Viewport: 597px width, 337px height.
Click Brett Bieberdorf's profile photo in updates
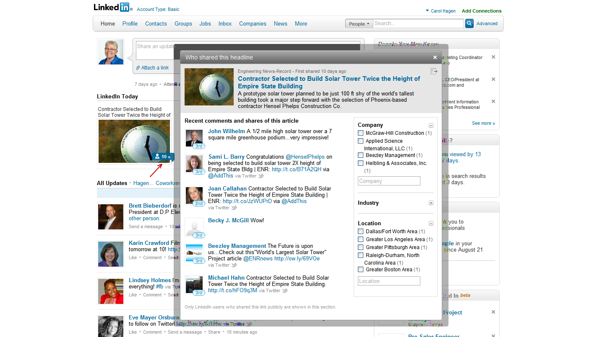pyautogui.click(x=111, y=216)
